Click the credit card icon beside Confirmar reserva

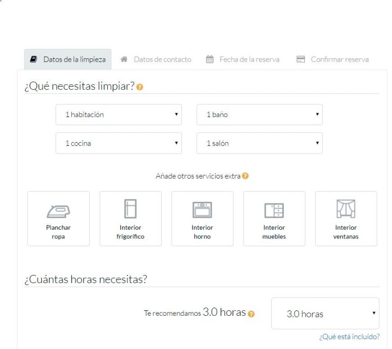point(301,59)
